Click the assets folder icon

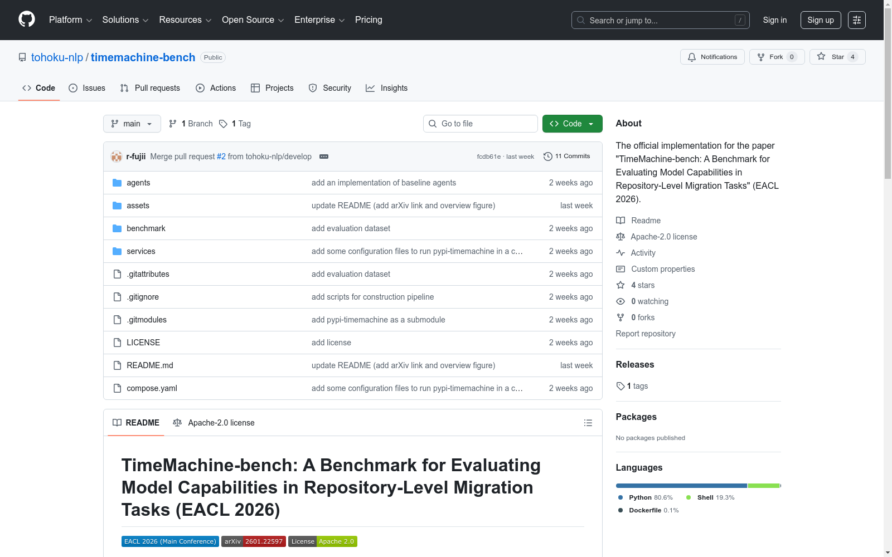pos(117,206)
